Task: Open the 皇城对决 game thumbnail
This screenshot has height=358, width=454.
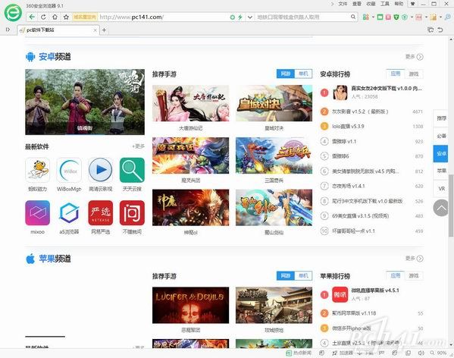Action: tap(274, 103)
